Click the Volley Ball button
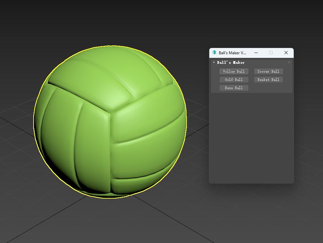323x243 pixels. (x=234, y=71)
